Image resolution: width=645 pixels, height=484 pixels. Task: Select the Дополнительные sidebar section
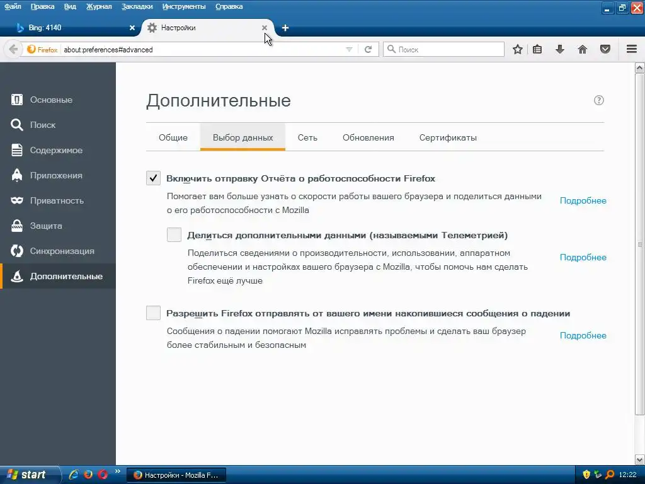tap(57, 276)
